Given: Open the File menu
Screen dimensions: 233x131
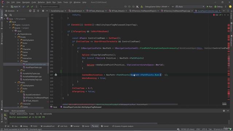Looking at the screenshot, I should pyautogui.click(x=8, y=2).
